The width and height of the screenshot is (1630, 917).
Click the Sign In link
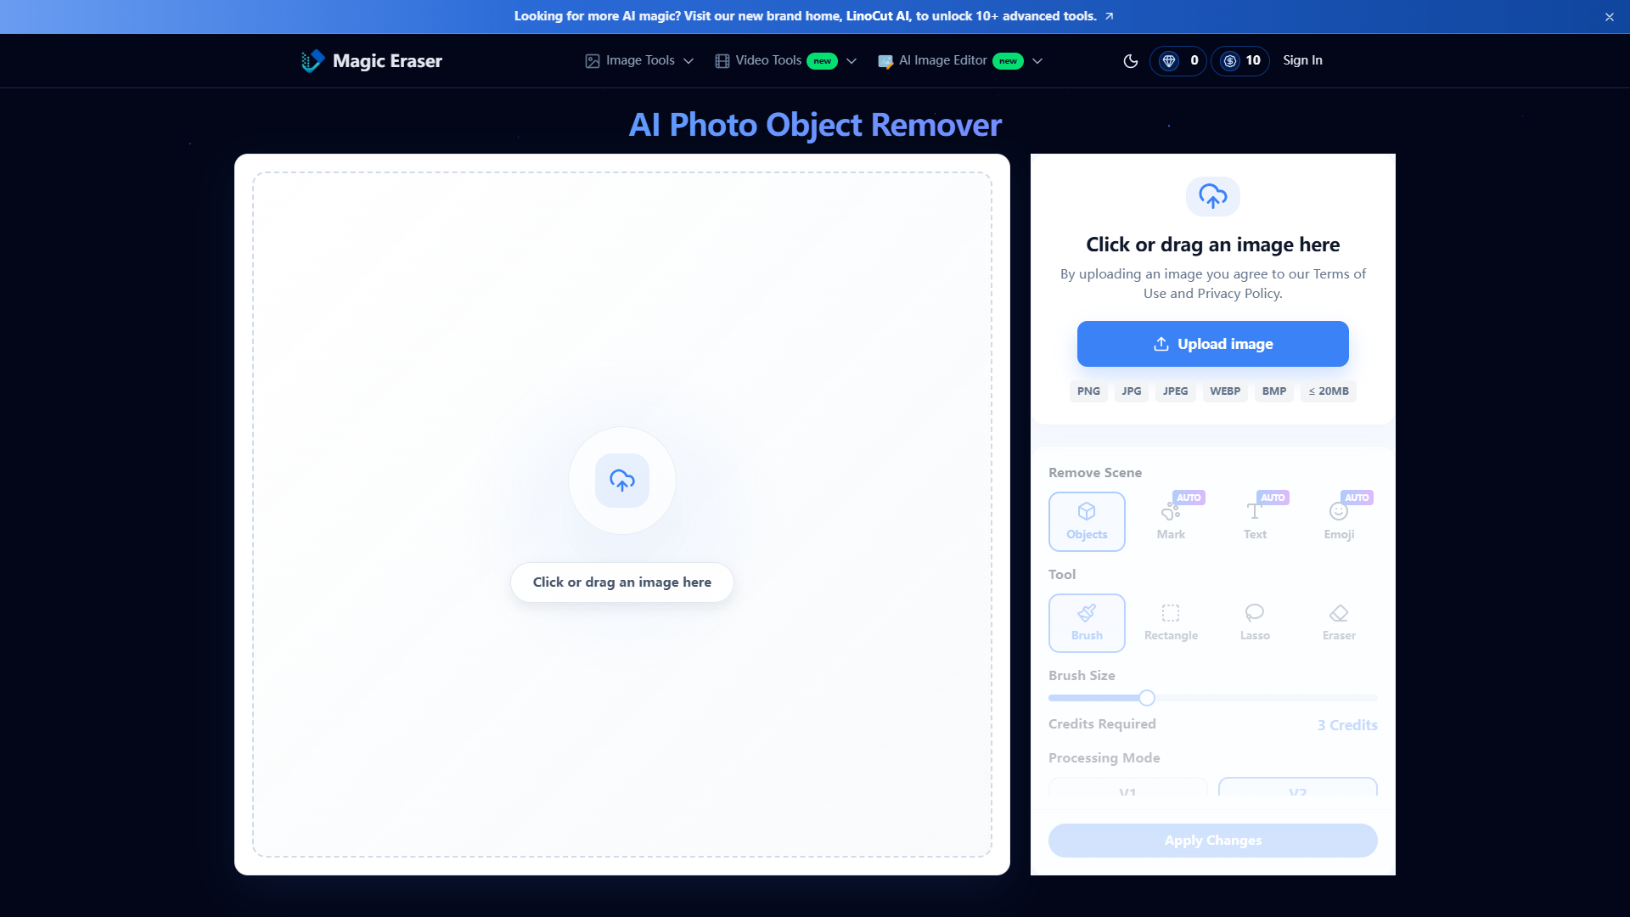coord(1302,60)
